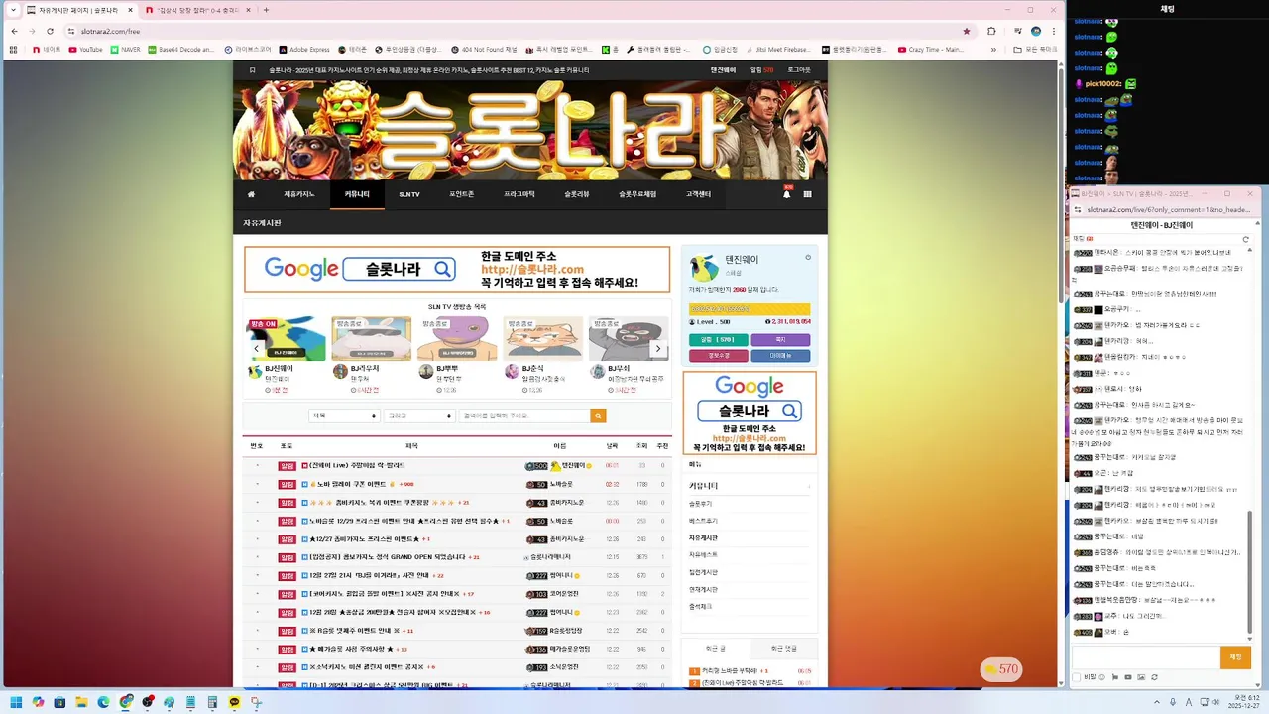Screen dimensions: 1269x714
Task: Switch to the 최근 댓글 tab
Action: [784, 649]
